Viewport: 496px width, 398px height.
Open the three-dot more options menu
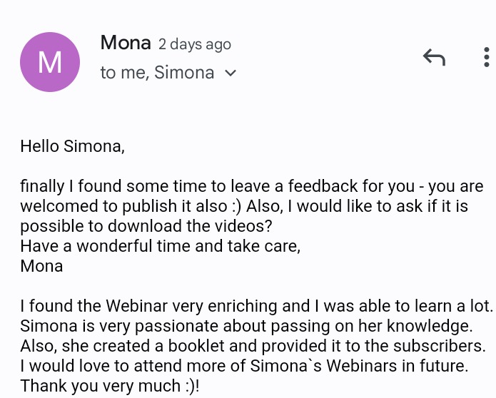[x=487, y=57]
